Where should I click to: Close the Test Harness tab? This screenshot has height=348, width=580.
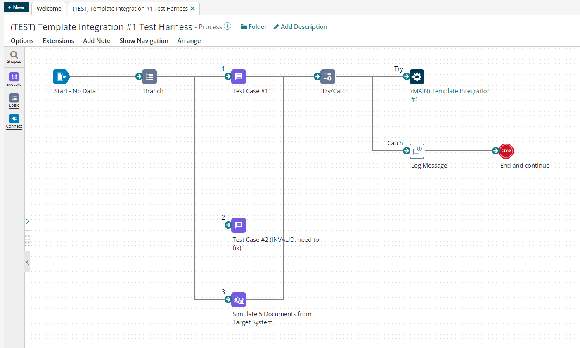coord(193,9)
